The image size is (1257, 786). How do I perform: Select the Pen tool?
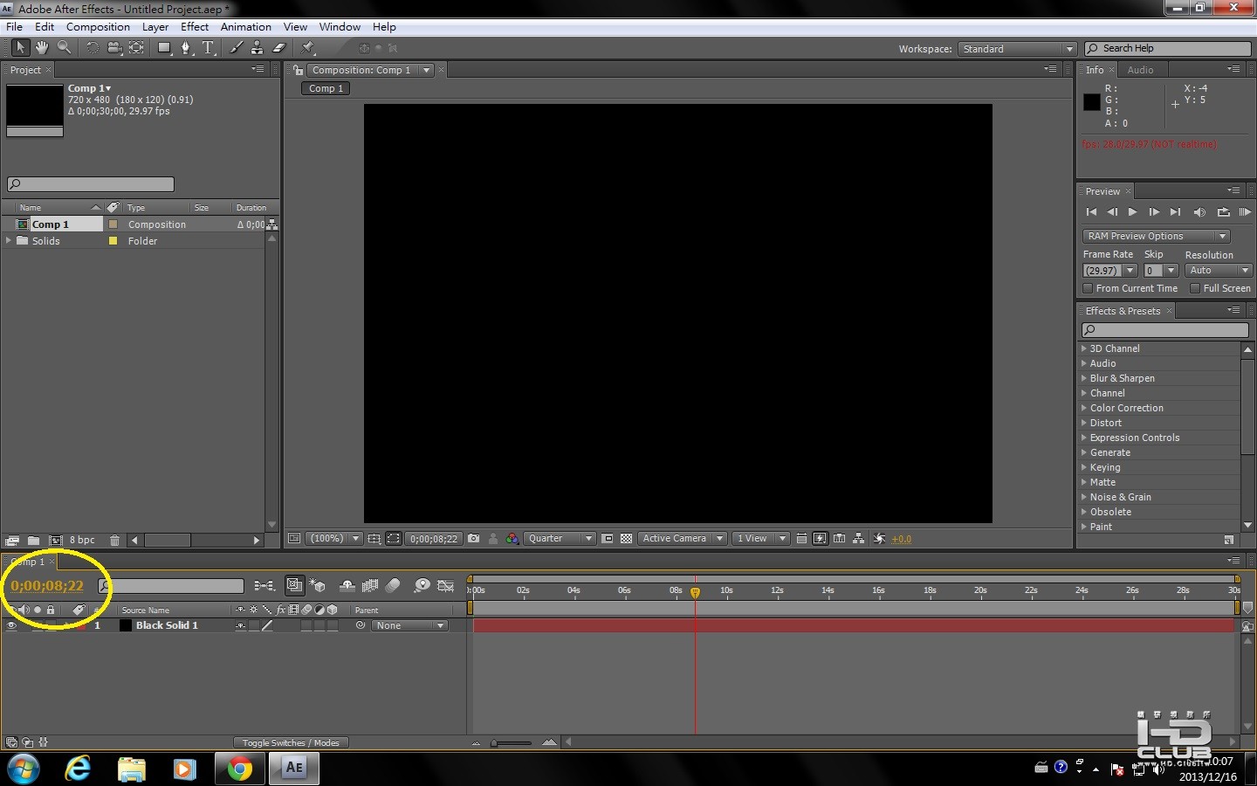pyautogui.click(x=186, y=48)
